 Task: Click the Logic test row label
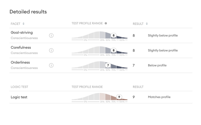tap(19, 97)
